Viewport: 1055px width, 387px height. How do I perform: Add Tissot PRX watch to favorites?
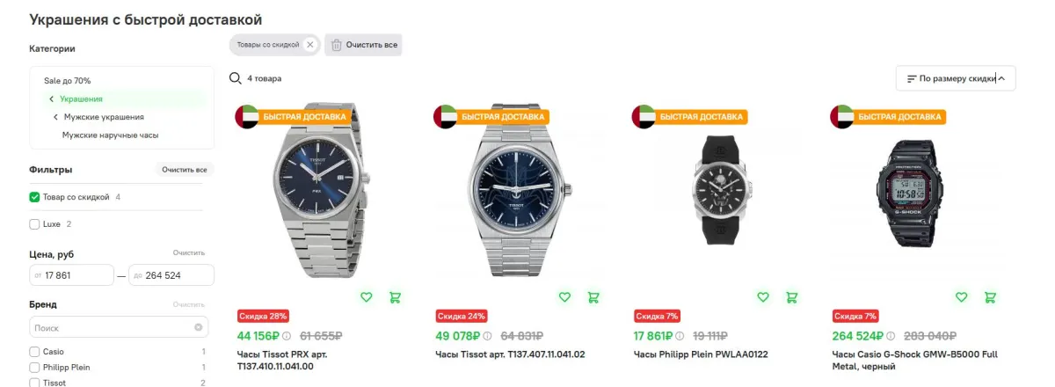coord(367,297)
